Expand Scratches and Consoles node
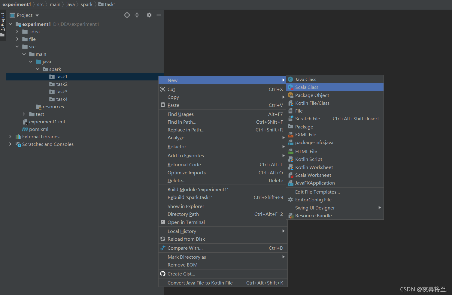This screenshot has height=295, width=452. pyautogui.click(x=11, y=144)
